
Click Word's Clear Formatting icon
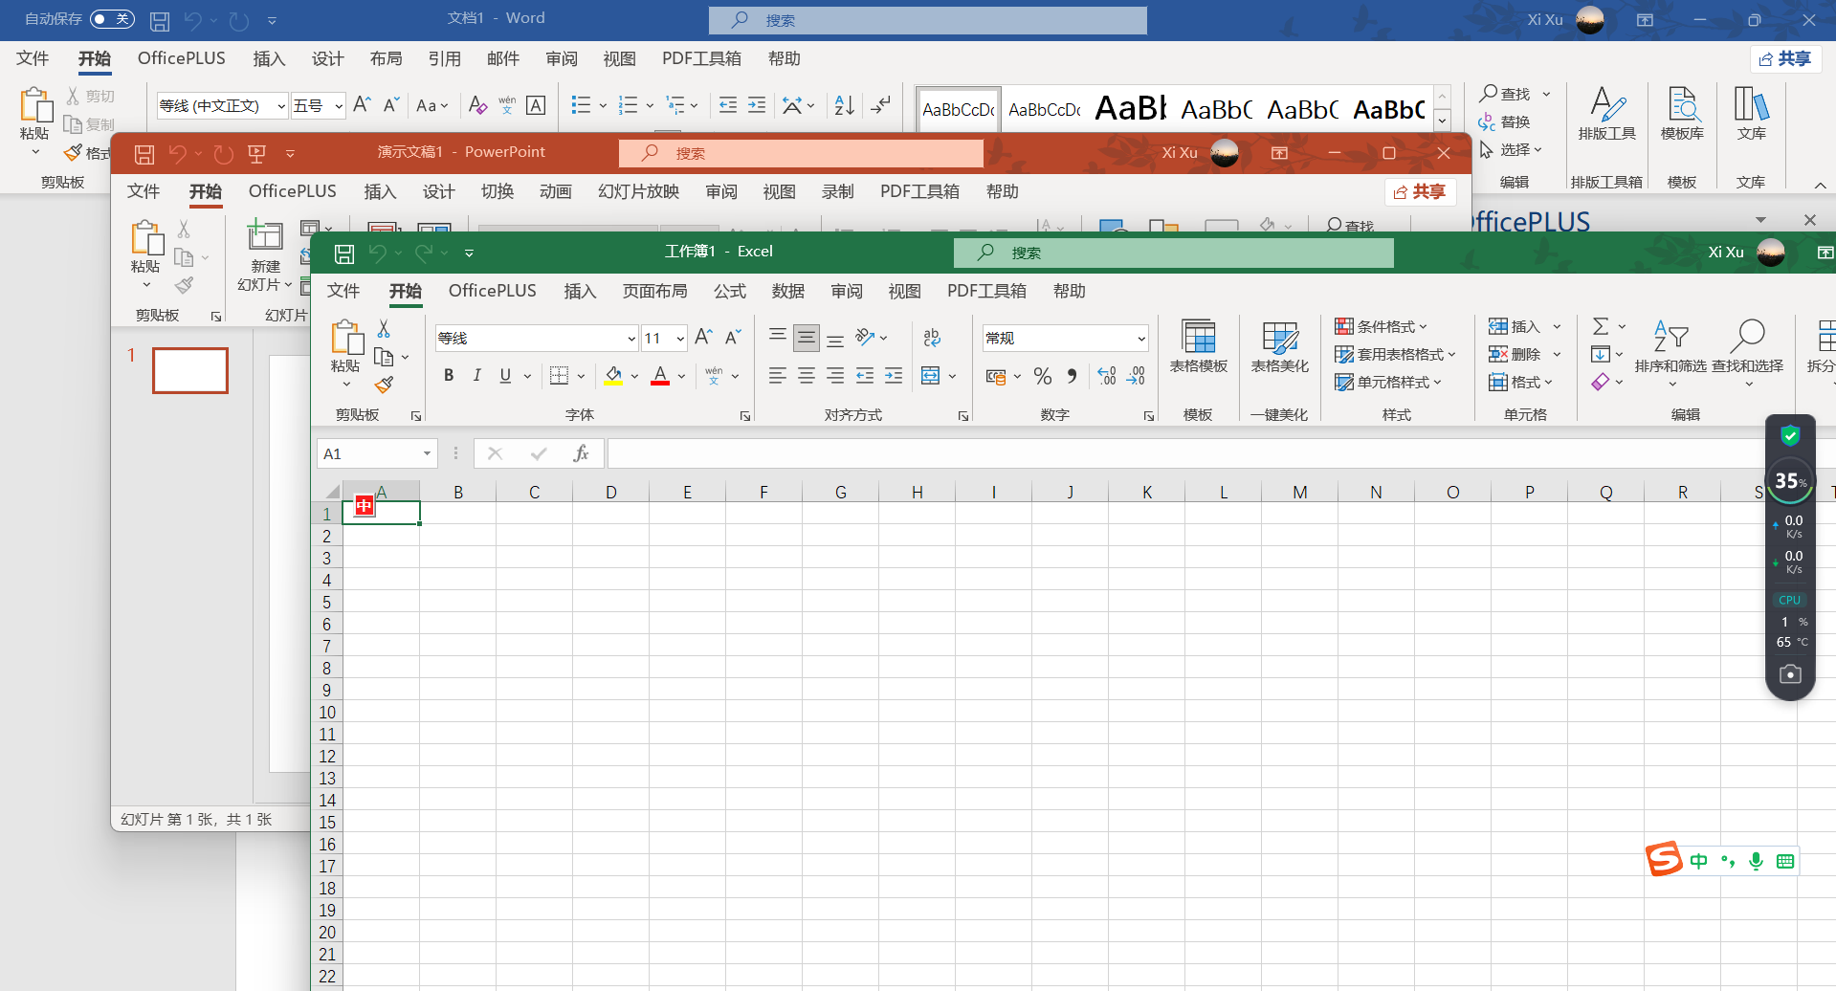click(478, 105)
